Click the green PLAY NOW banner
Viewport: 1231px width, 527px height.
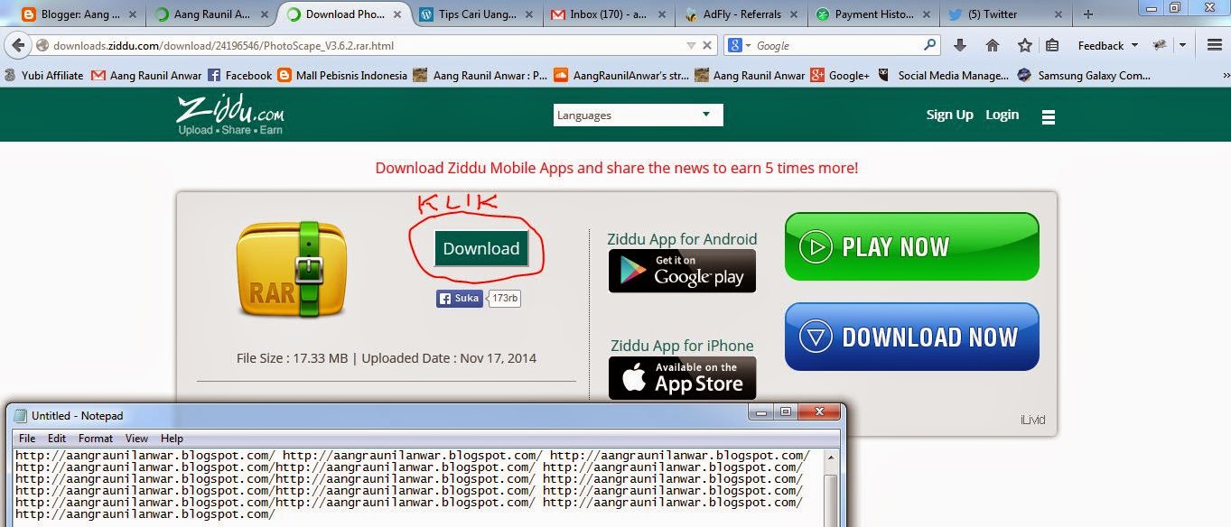[911, 246]
